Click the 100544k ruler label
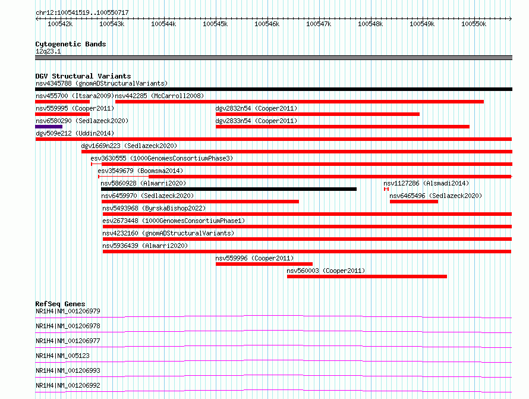The height and width of the screenshot is (399, 529). 163,24
